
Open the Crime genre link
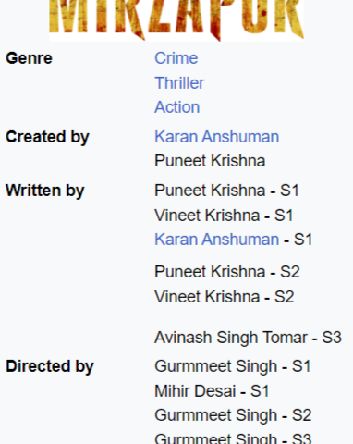click(176, 58)
